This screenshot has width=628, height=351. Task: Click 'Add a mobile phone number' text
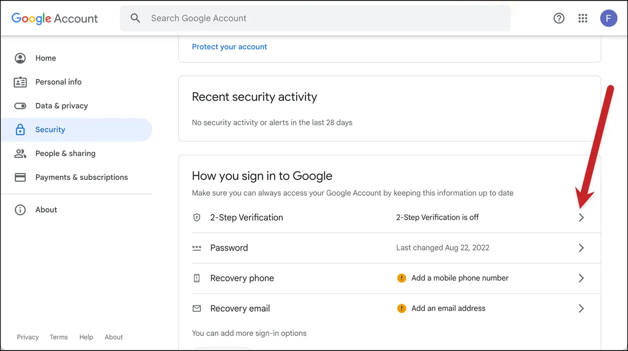[x=460, y=278]
